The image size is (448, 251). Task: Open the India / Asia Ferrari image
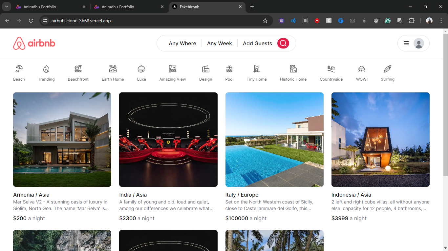pyautogui.click(x=168, y=140)
